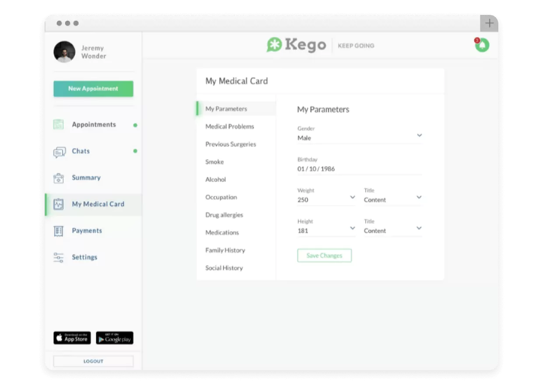Select My Medical Card in sidebar
Screen dimensions: 543x385
93,204
